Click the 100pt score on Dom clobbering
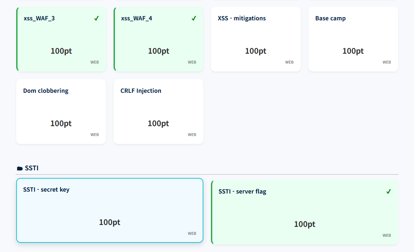The height and width of the screenshot is (252, 414). click(61, 124)
